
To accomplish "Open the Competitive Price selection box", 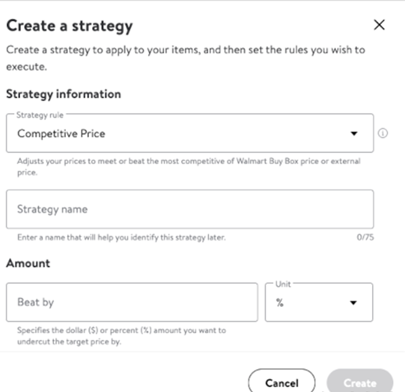I will click(190, 133).
